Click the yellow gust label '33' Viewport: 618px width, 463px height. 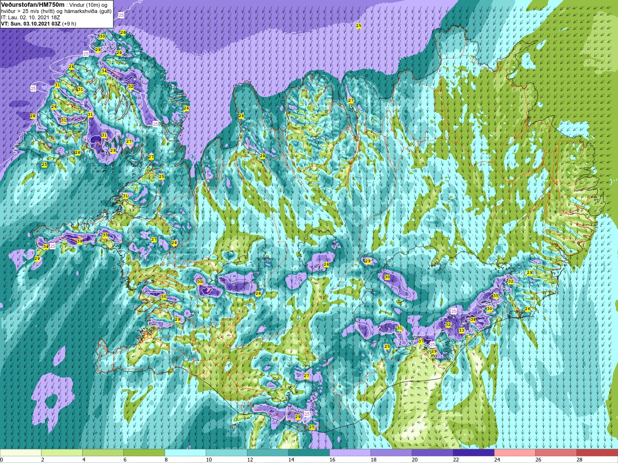pos(462,330)
